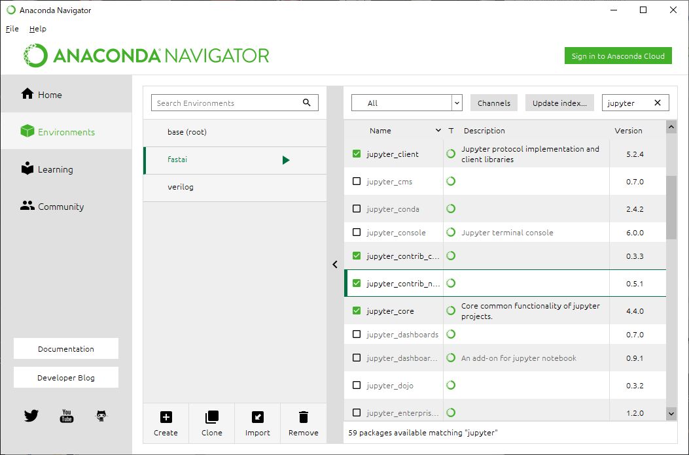Click the Description column header
This screenshot has height=455, width=689.
[484, 131]
